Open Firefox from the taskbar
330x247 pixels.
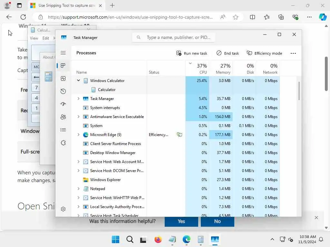coord(158,239)
